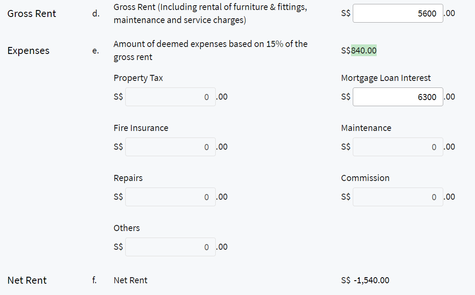Click the Fire Insurance field label

coord(141,128)
